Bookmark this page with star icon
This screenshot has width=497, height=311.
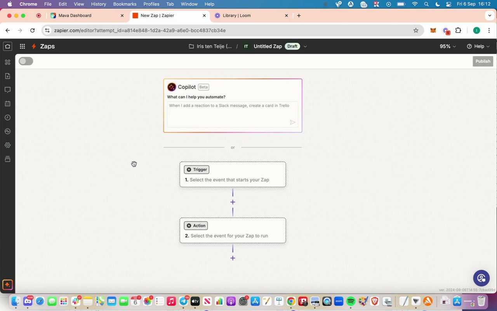pyautogui.click(x=416, y=30)
